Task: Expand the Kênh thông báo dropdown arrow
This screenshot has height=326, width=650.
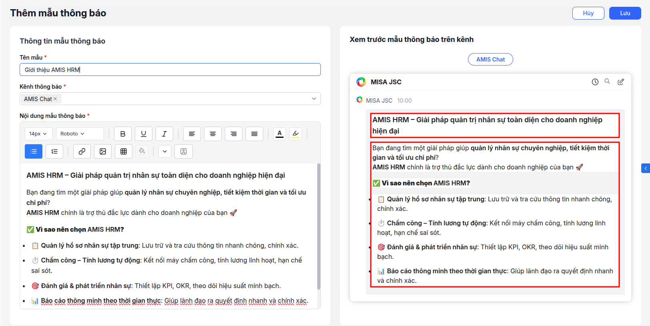Action: [314, 99]
